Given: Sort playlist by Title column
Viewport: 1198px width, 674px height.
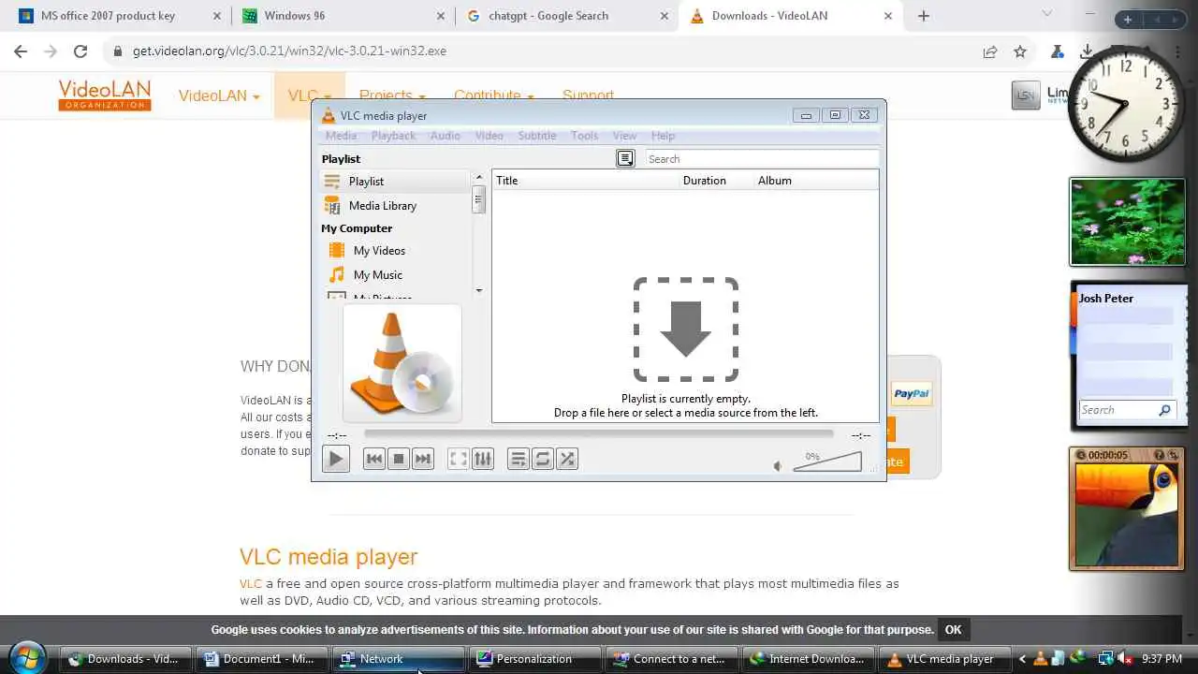Looking at the screenshot, I should [x=586, y=181].
